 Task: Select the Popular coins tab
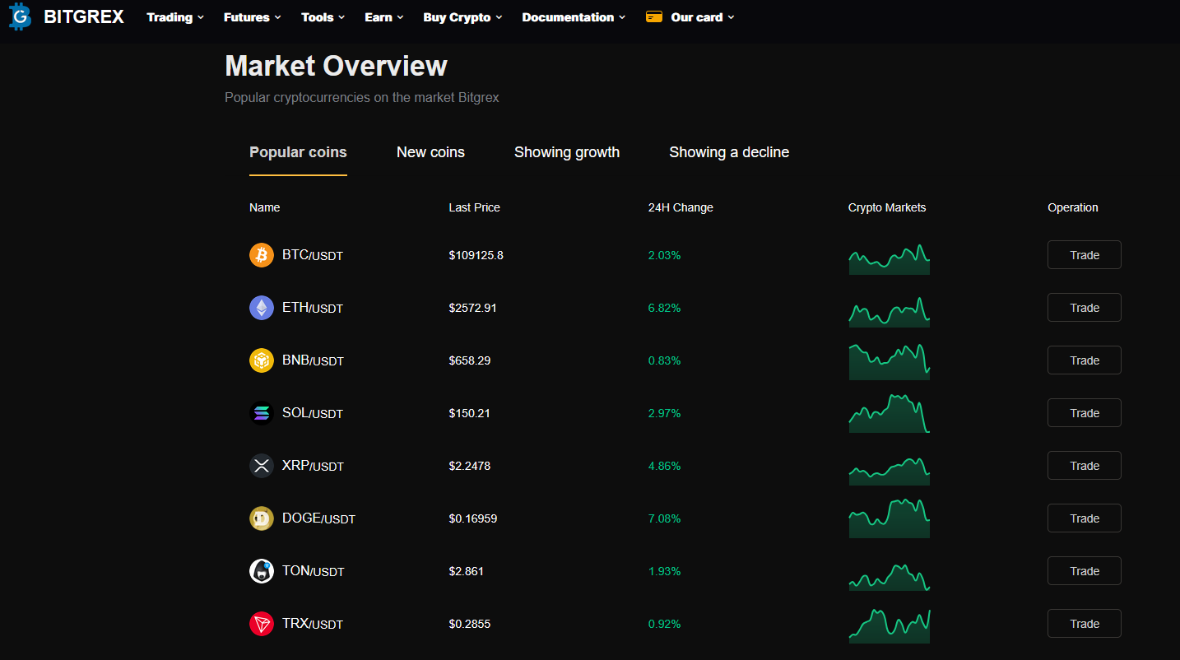pyautogui.click(x=298, y=152)
